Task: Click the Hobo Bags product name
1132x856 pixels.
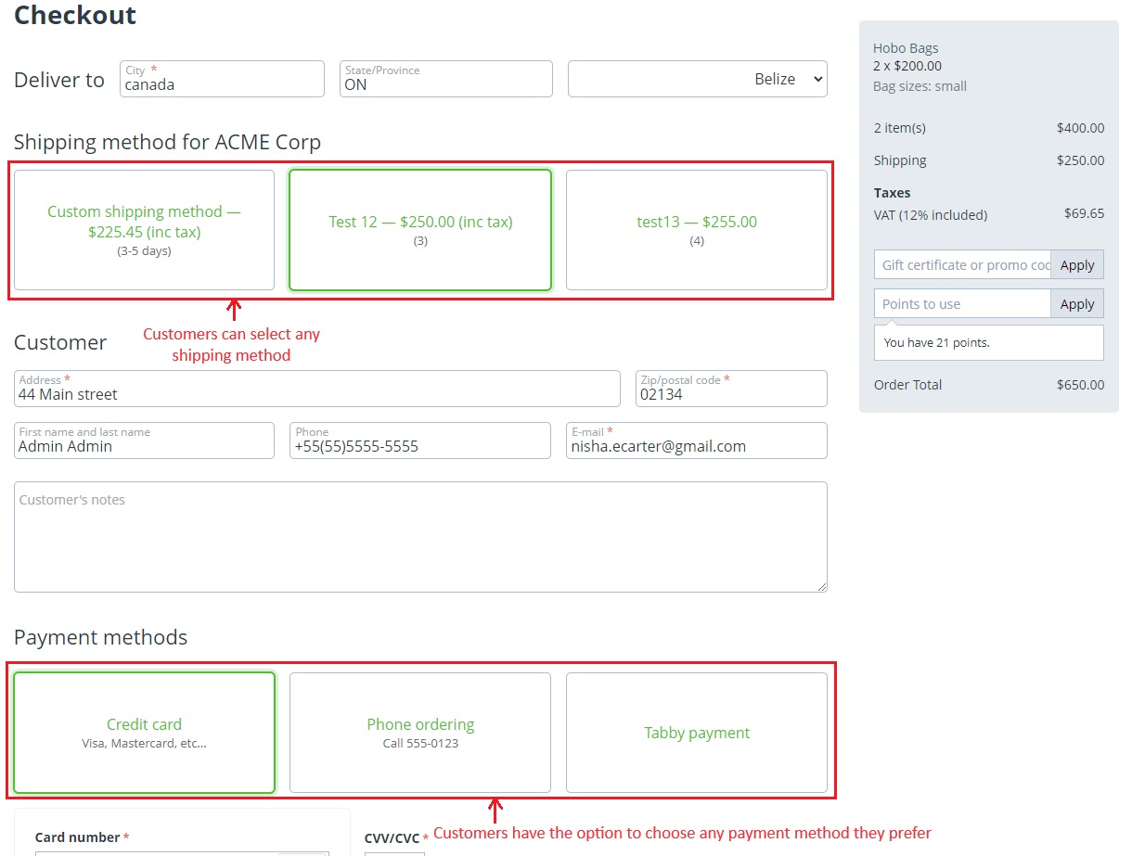Action: point(906,48)
